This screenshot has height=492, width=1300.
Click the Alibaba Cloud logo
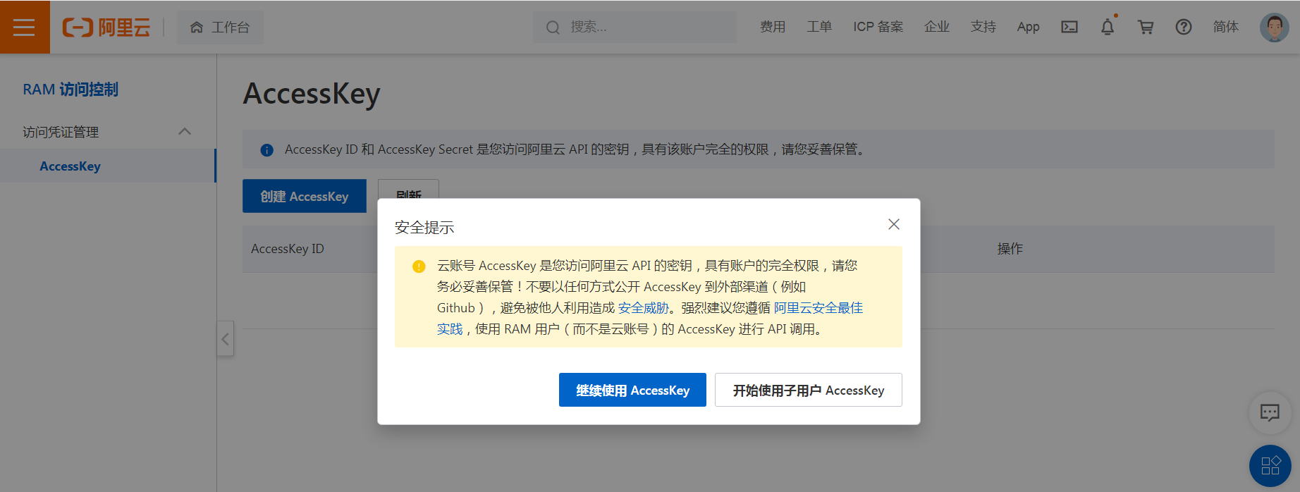106,27
